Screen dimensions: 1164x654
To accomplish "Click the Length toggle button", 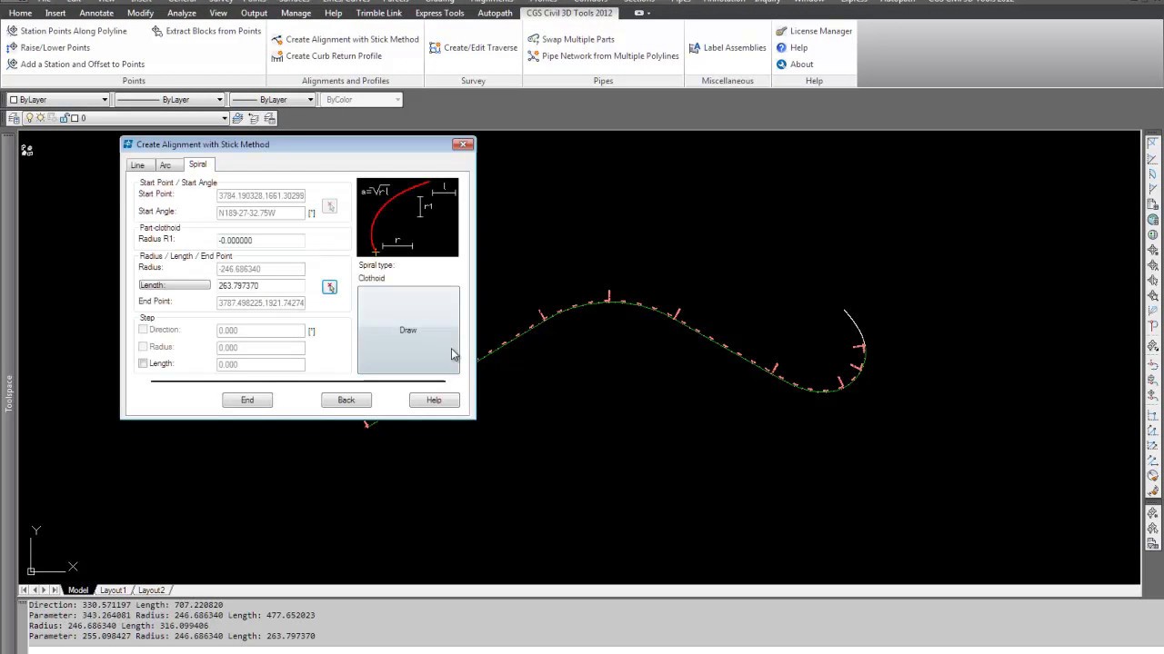I will pyautogui.click(x=174, y=285).
